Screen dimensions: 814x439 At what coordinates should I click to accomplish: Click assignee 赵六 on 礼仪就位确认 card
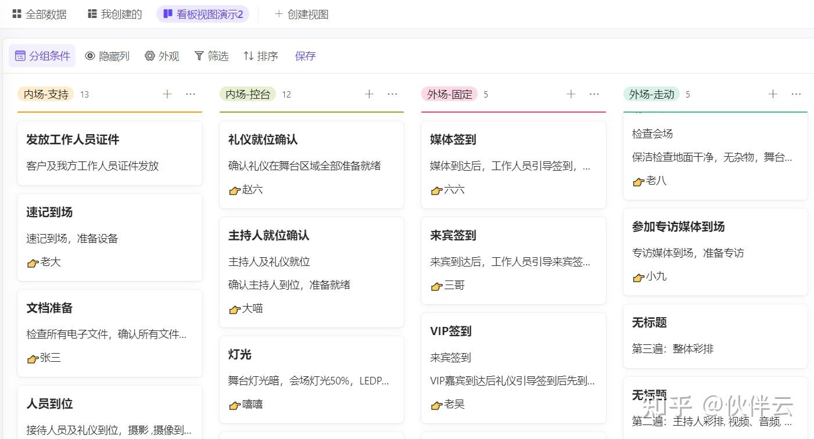pyautogui.click(x=246, y=189)
